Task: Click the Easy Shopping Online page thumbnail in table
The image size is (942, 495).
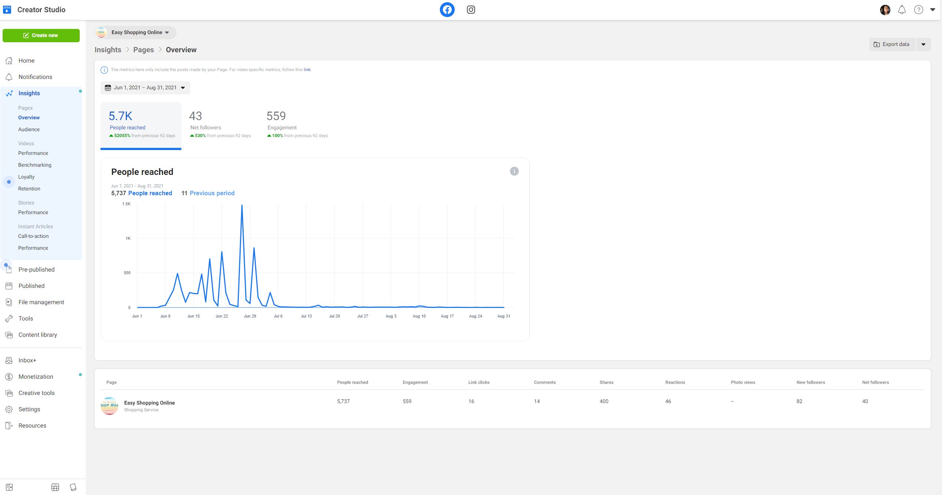Action: tap(109, 406)
